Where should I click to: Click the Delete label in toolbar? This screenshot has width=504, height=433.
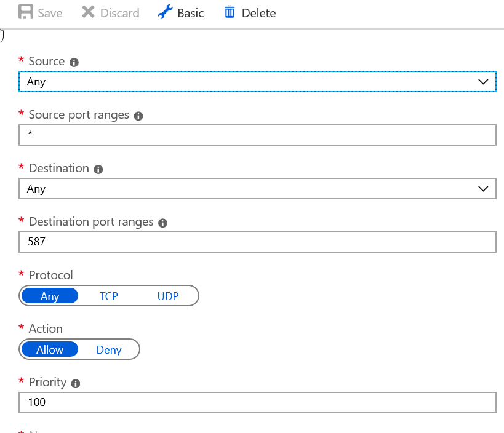(x=258, y=13)
